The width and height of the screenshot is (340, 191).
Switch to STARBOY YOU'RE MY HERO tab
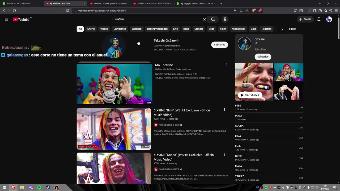tap(153, 3)
